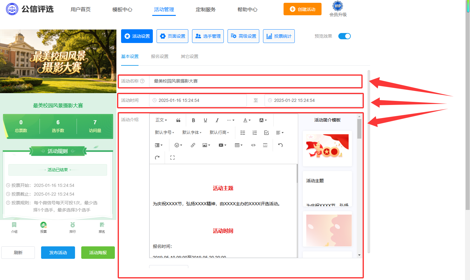The image size is (470, 280).
Task: Expand the more text styles menu
Action: (x=231, y=120)
